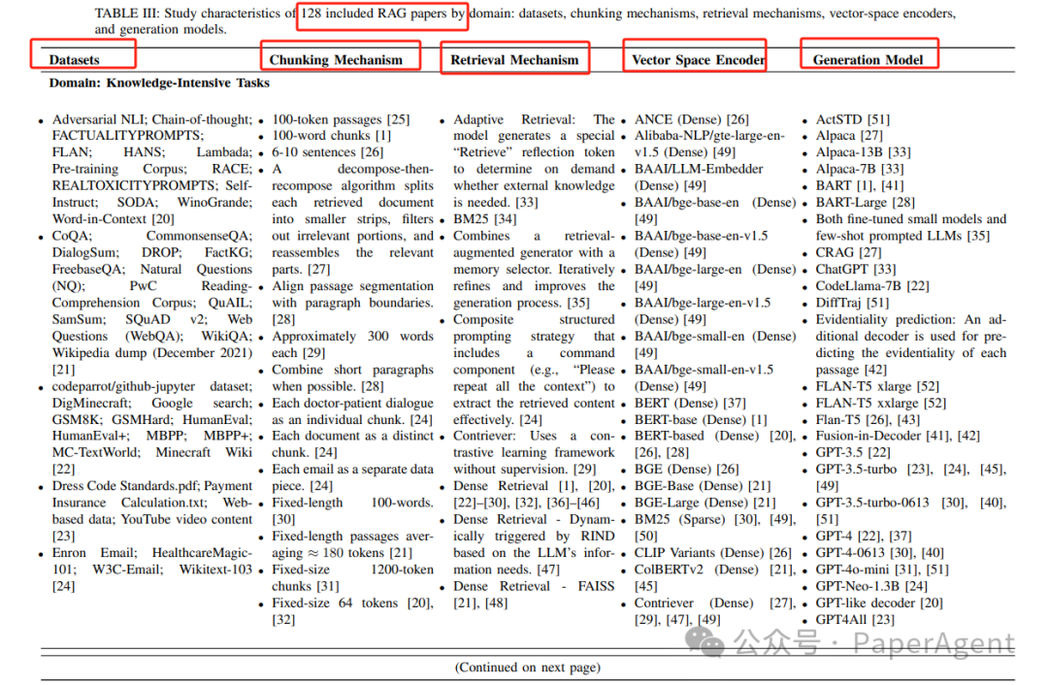Click the "ChatGPT [33]" entry

(856, 270)
